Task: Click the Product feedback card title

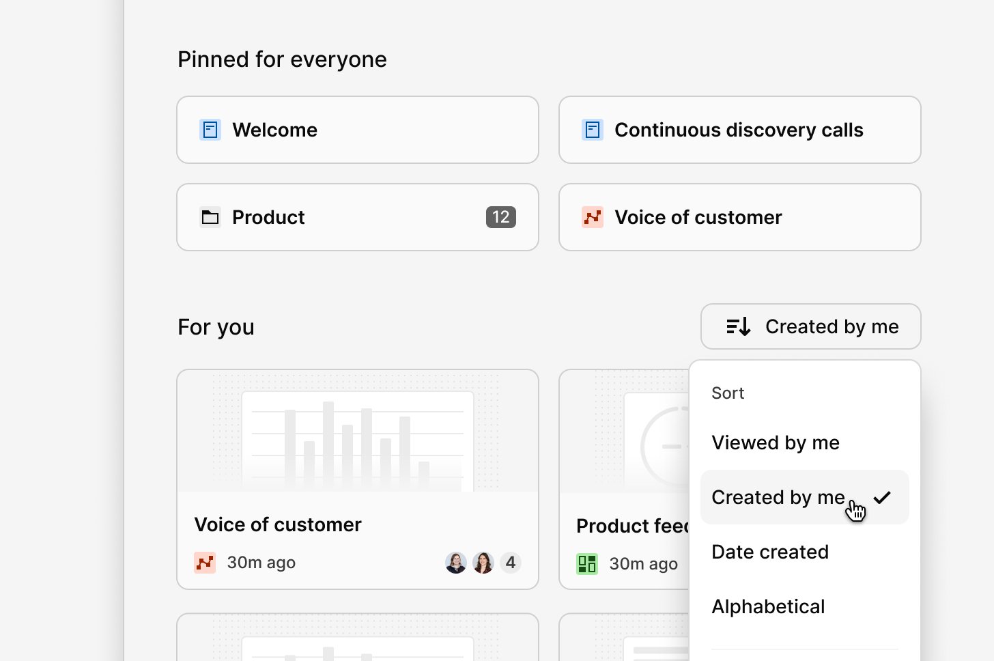Action: coord(633,526)
